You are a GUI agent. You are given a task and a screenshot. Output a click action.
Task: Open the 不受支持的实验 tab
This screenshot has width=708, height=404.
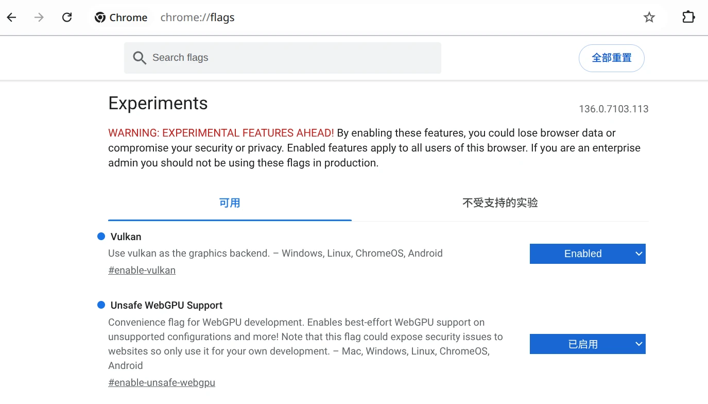pos(500,203)
